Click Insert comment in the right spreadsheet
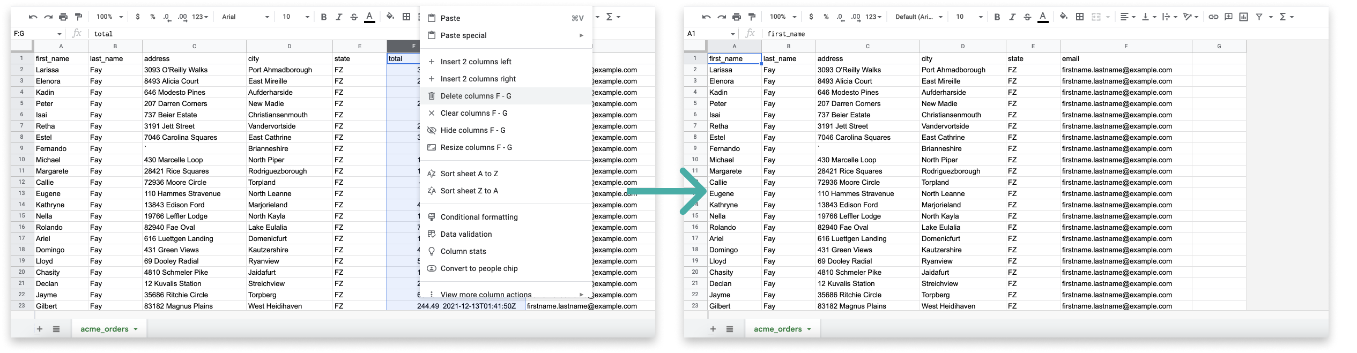Screen dimensions: 1357x353 (1228, 17)
